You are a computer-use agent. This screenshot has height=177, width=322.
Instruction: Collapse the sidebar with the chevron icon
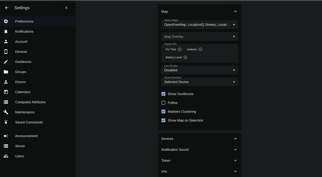(x=66, y=8)
